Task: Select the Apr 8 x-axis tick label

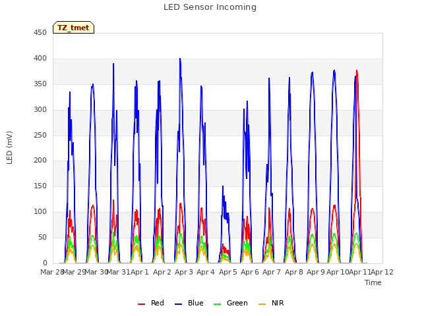Action: coord(294,272)
